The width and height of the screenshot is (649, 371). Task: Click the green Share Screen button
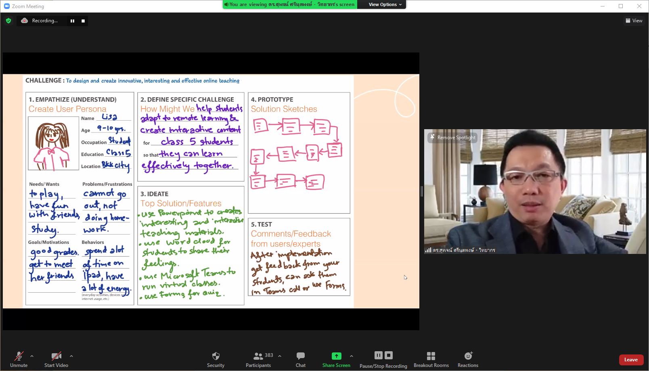point(336,359)
